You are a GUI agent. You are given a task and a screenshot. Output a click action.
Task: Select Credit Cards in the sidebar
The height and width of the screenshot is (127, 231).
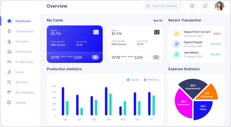point(20,62)
